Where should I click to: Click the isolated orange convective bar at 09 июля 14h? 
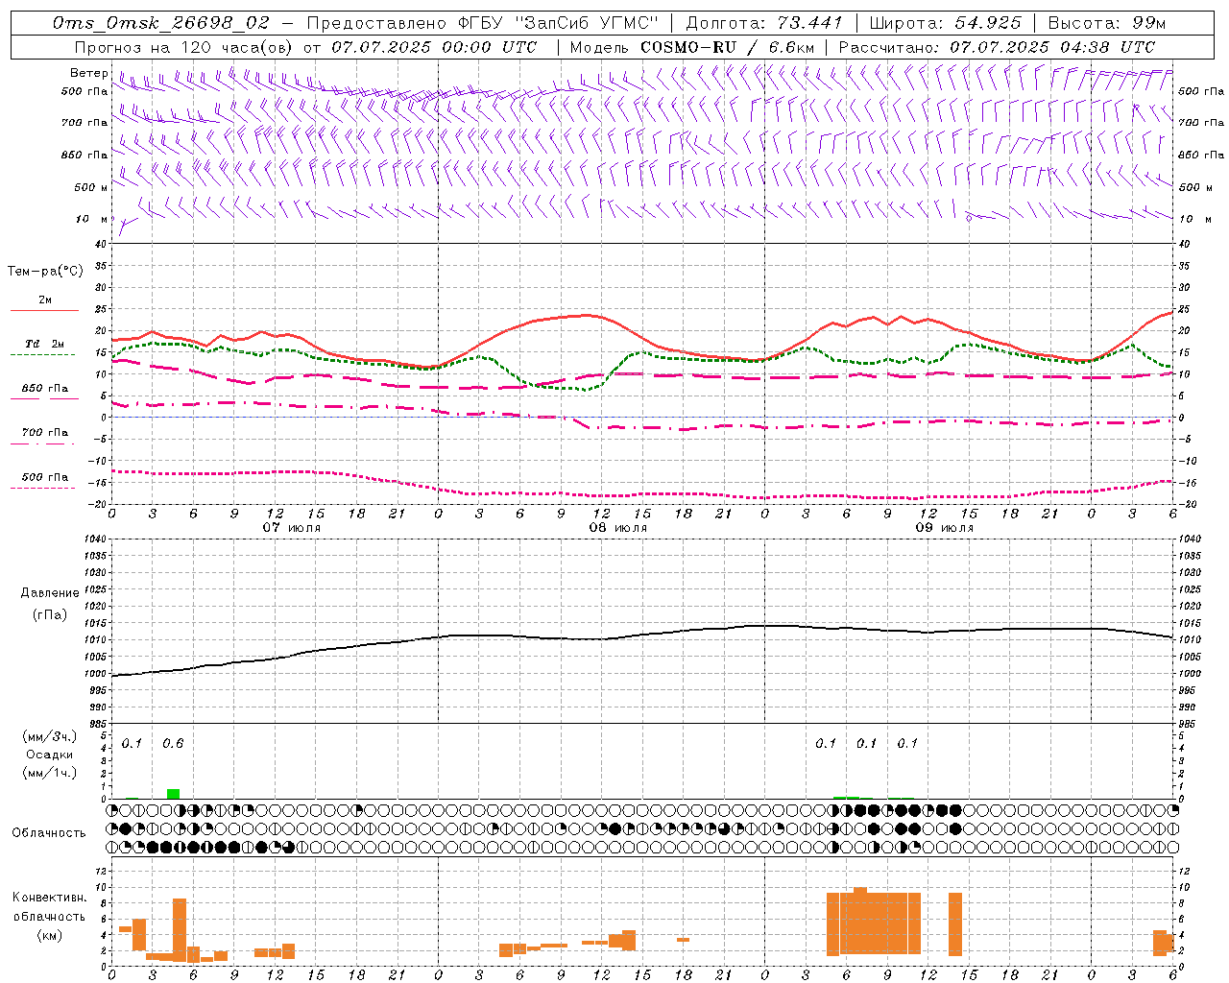coord(954,923)
